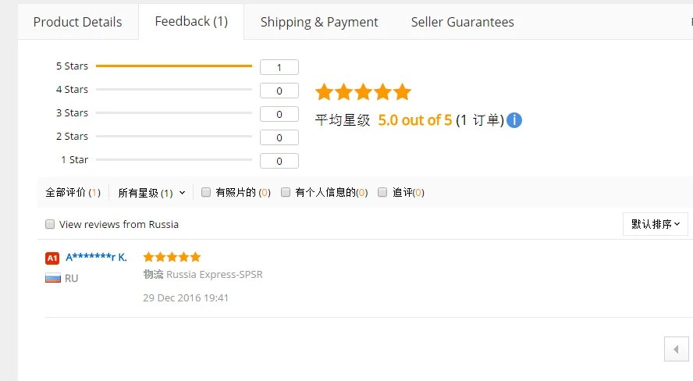Tick View reviews from Russia checkbox

[50, 224]
